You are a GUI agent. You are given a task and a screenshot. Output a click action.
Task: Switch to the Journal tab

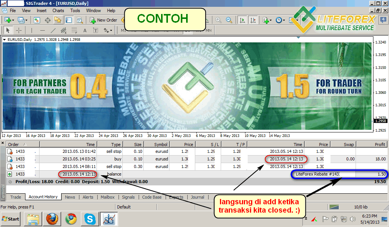[198, 197]
